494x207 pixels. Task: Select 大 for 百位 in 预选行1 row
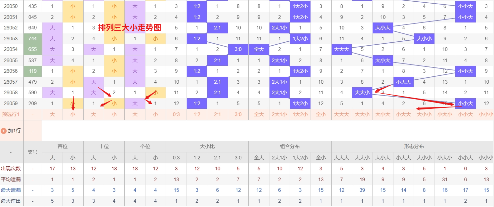(x=52, y=114)
